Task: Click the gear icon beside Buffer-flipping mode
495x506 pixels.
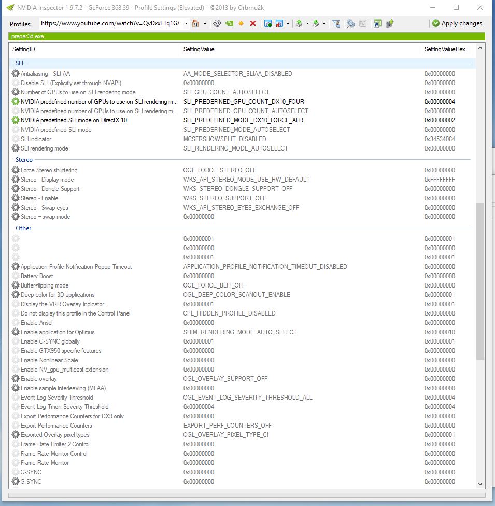Action: tap(16, 285)
